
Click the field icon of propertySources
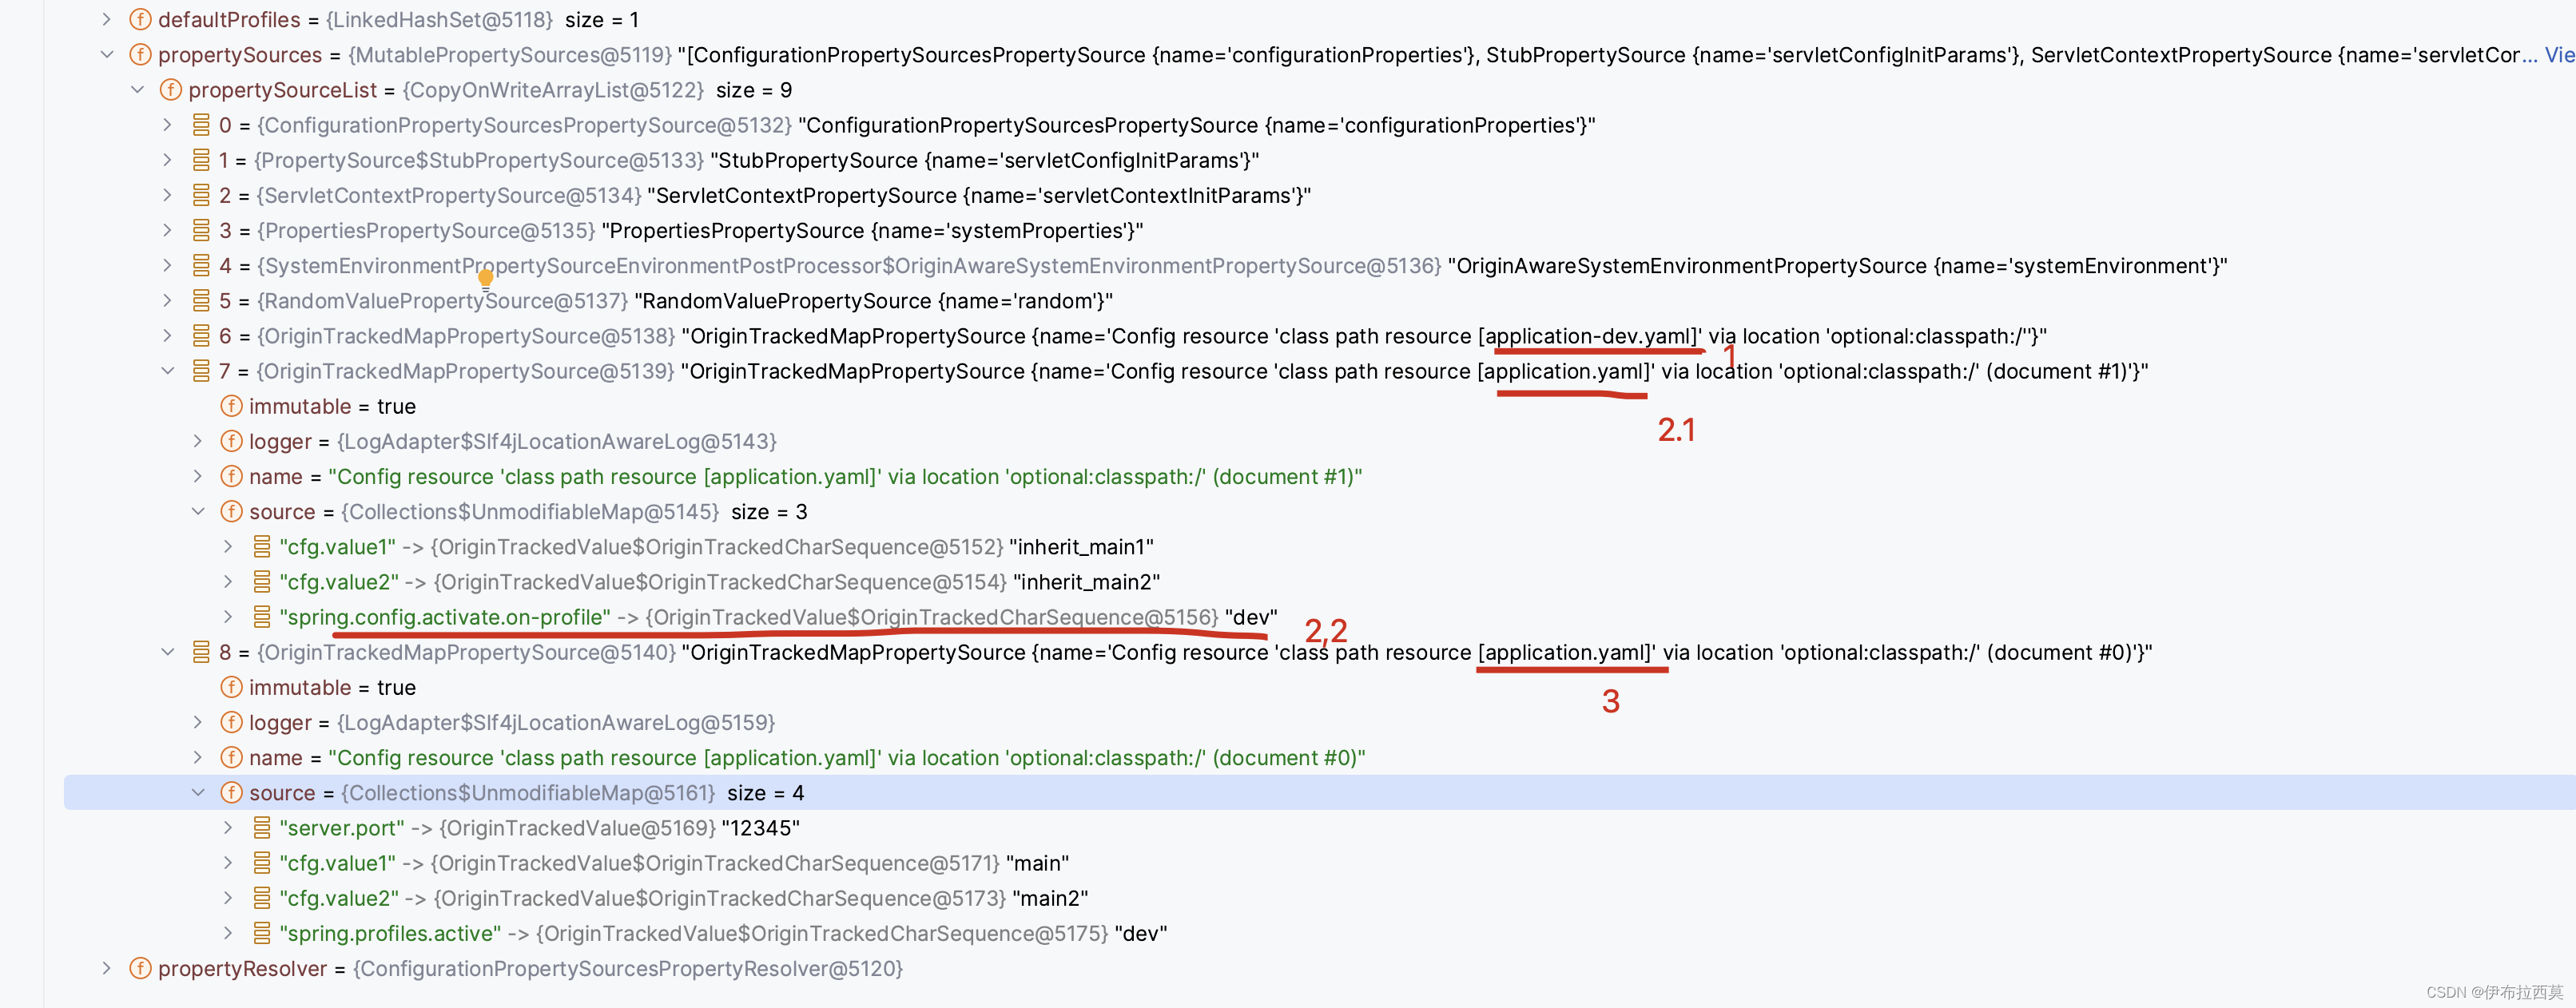[141, 55]
